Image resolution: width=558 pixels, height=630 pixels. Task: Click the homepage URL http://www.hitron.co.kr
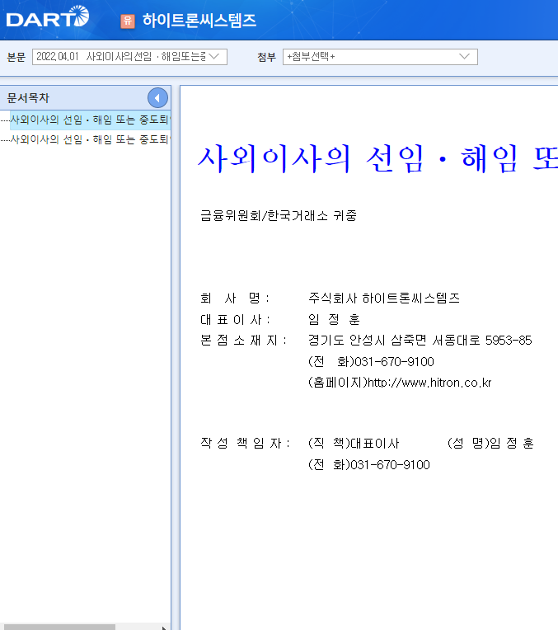[429, 383]
